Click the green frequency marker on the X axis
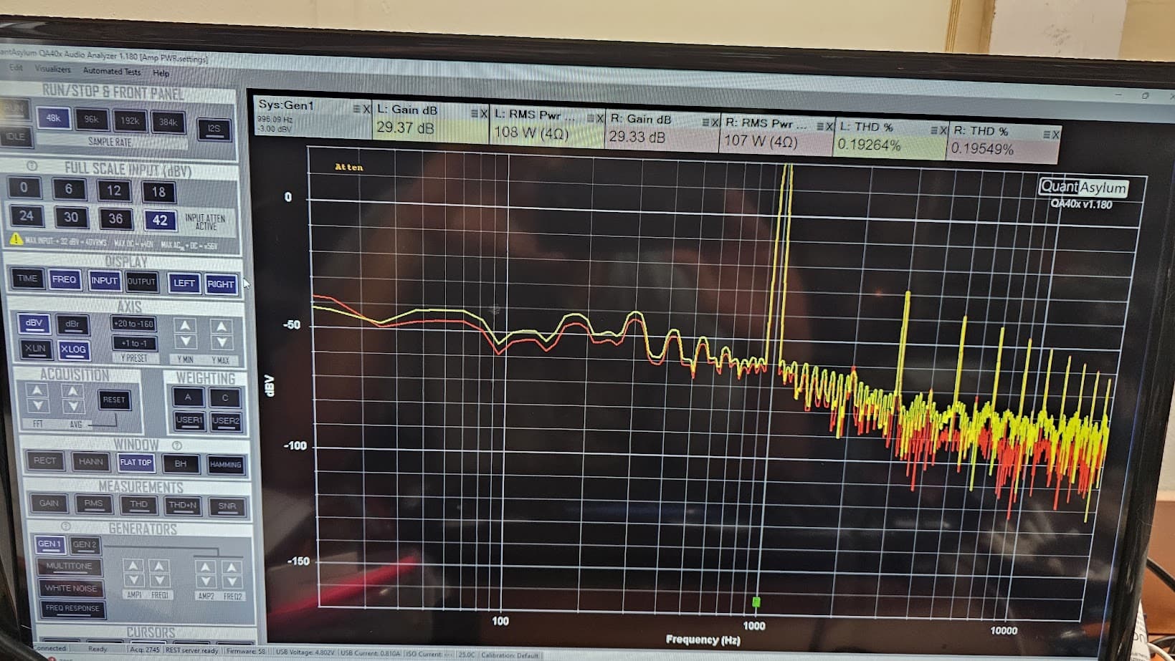 coord(756,602)
